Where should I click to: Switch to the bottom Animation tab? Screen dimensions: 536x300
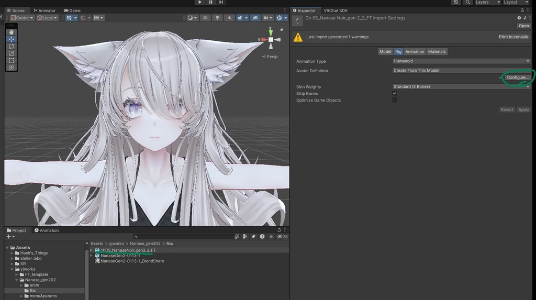47,230
